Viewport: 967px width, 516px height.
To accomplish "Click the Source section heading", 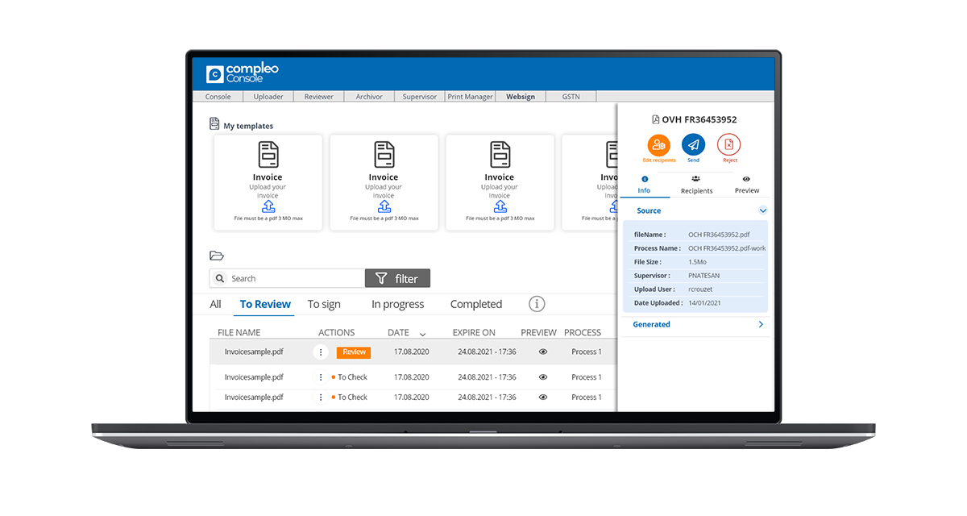I will [649, 210].
